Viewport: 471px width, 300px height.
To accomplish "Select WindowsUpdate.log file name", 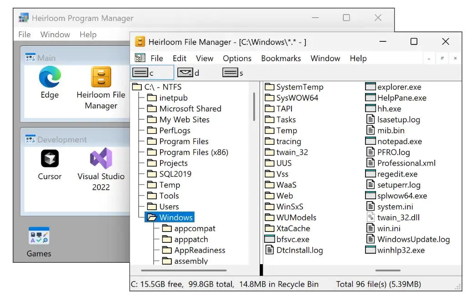I will click(414, 239).
